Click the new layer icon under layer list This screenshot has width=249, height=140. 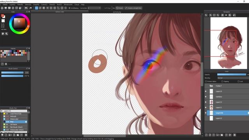206,135
